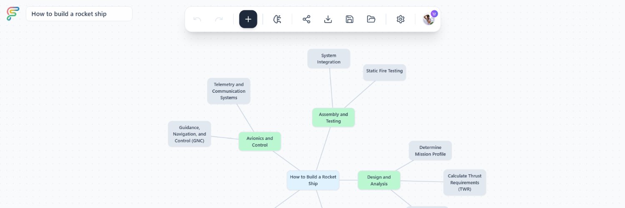Click the redo arrow icon
The image size is (625, 208).
[219, 19]
